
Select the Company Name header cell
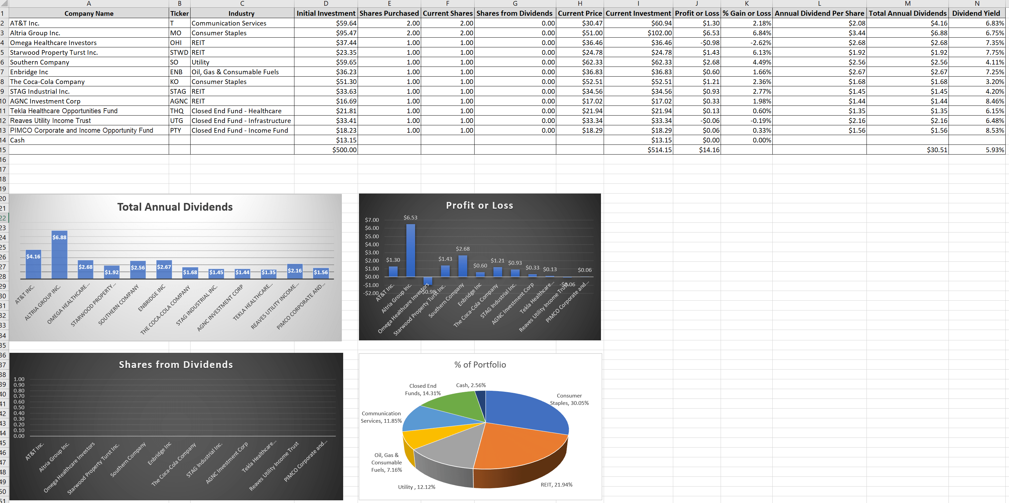89,13
